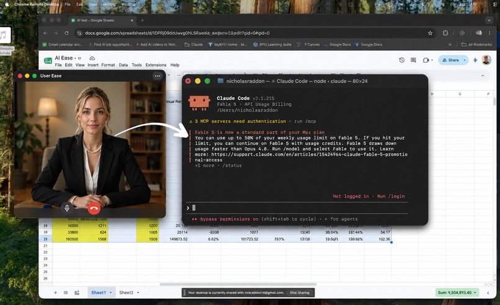The width and height of the screenshot is (500, 305).
Task: Expand the Sum 9,504,893.40 dropdown
Action: [x=457, y=293]
